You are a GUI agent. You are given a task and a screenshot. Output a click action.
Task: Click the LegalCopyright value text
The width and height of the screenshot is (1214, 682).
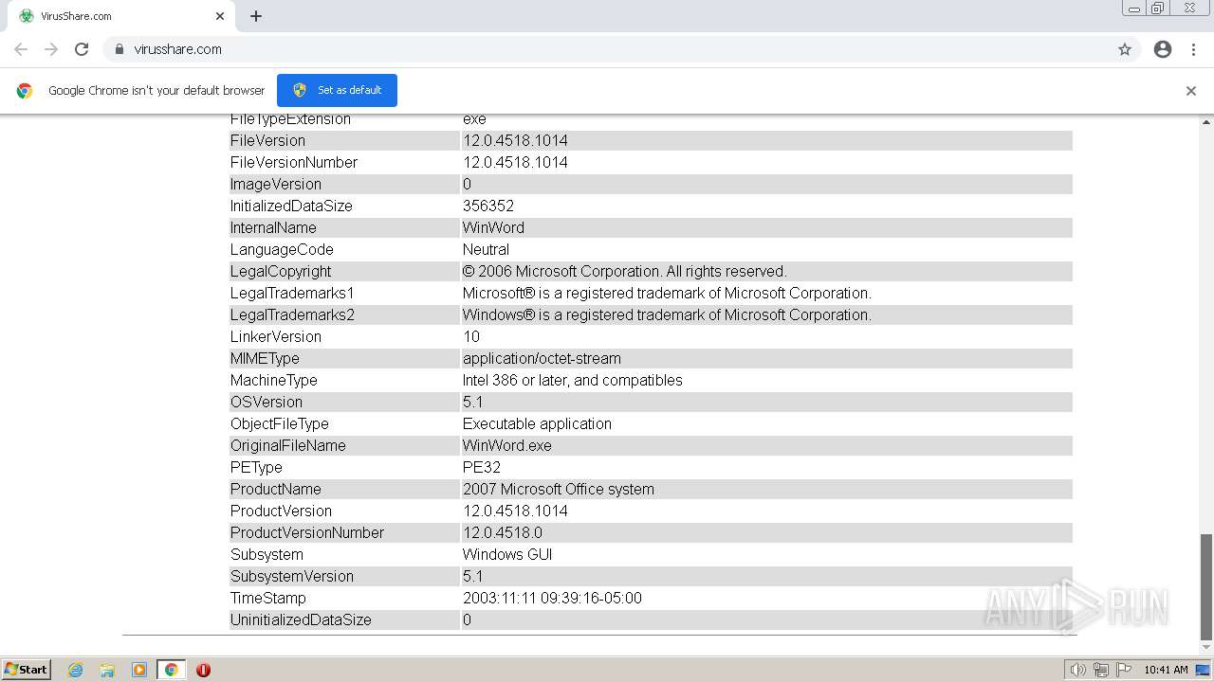(x=625, y=271)
